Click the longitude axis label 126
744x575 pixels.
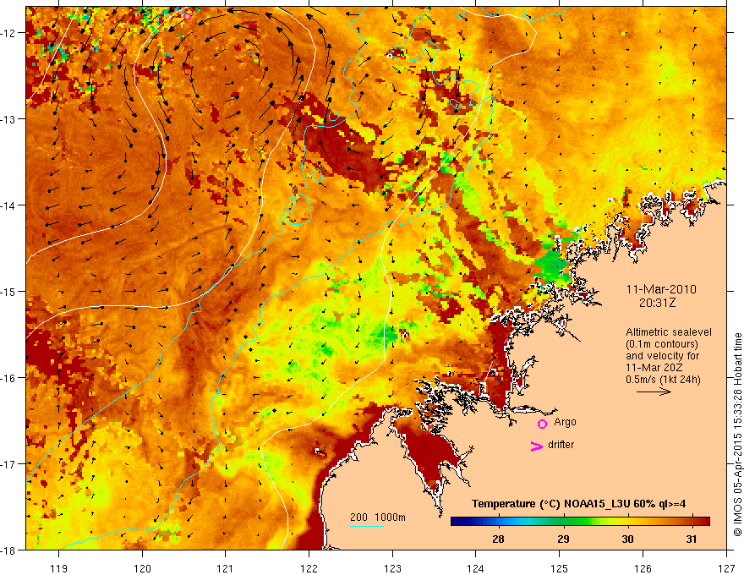[643, 568]
